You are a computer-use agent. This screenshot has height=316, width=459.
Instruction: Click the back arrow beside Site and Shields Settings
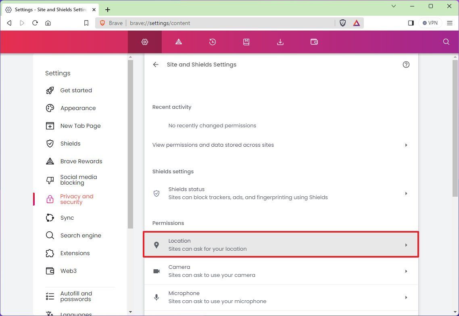tap(156, 64)
